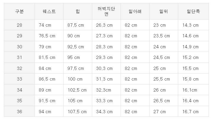The image size is (211, 120).
Task: Click the 구분 column header
Action: point(20,12)
